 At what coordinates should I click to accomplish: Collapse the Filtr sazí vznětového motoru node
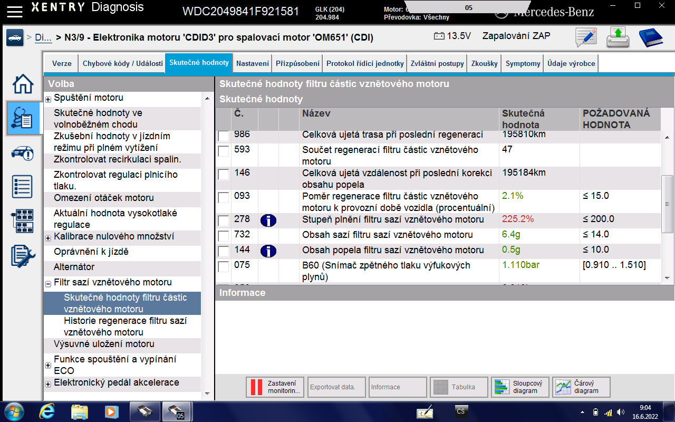pos(48,284)
